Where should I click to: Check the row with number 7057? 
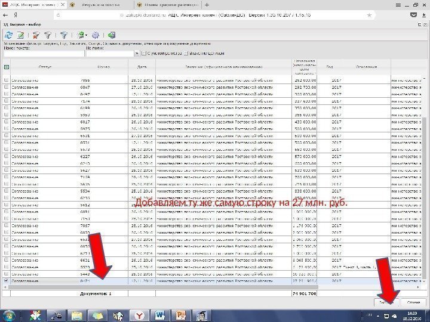click(7, 225)
